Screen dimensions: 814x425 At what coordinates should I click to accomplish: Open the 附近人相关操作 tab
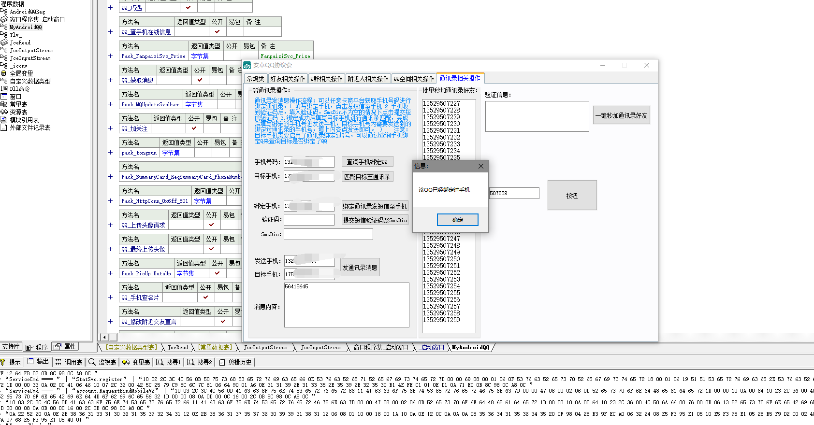click(368, 79)
